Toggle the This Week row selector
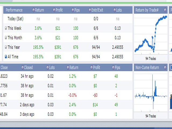 pos(6,28)
